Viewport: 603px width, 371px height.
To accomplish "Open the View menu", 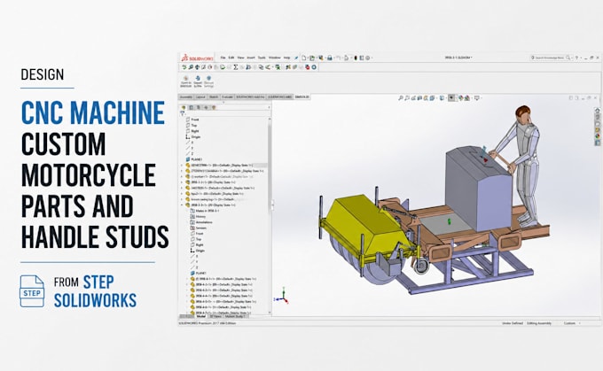I will (240, 58).
